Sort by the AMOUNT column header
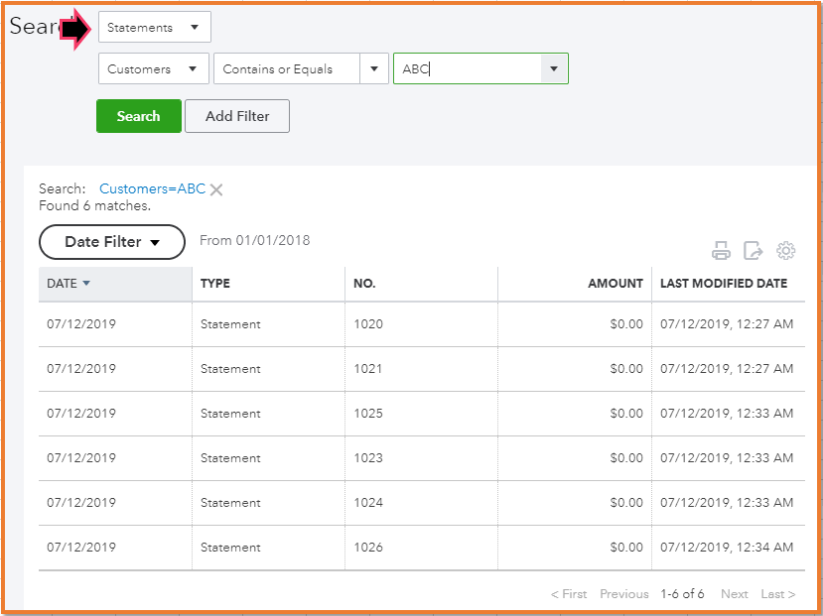The height and width of the screenshot is (616, 823). pos(615,283)
